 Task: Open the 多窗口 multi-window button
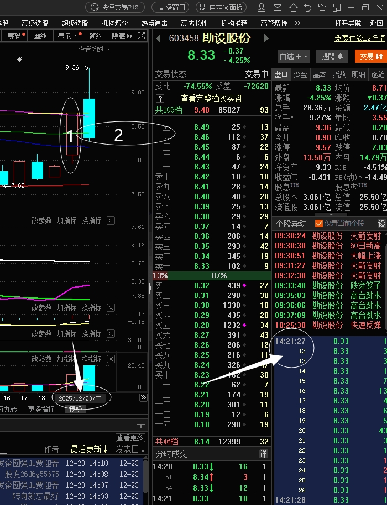click(x=171, y=7)
